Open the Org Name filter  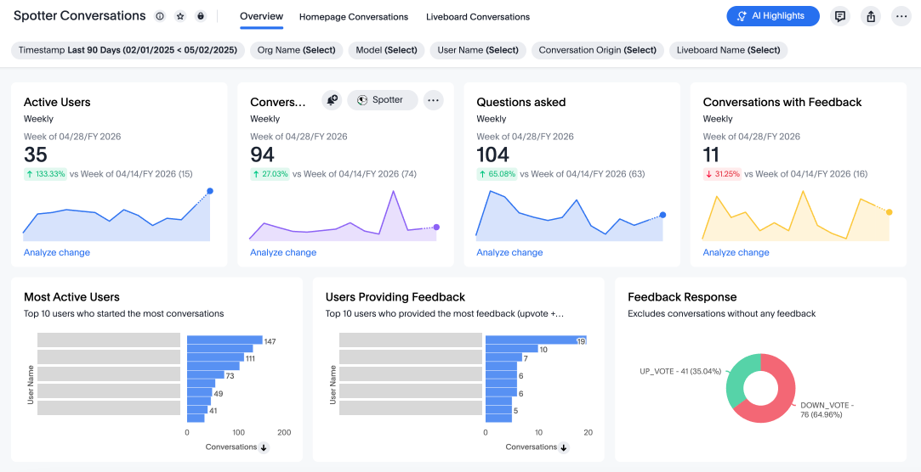[x=296, y=50]
